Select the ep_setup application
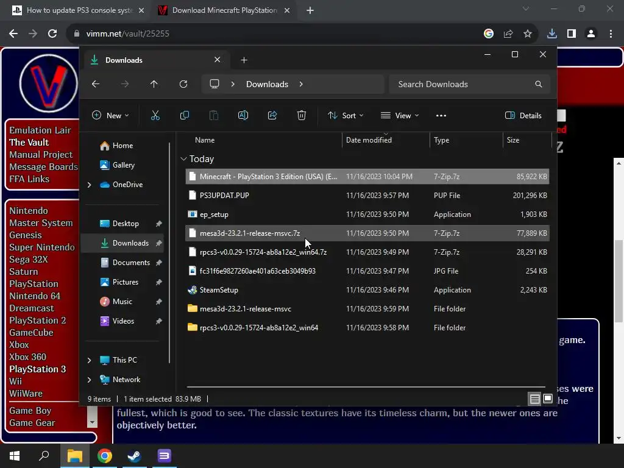 pos(367,214)
